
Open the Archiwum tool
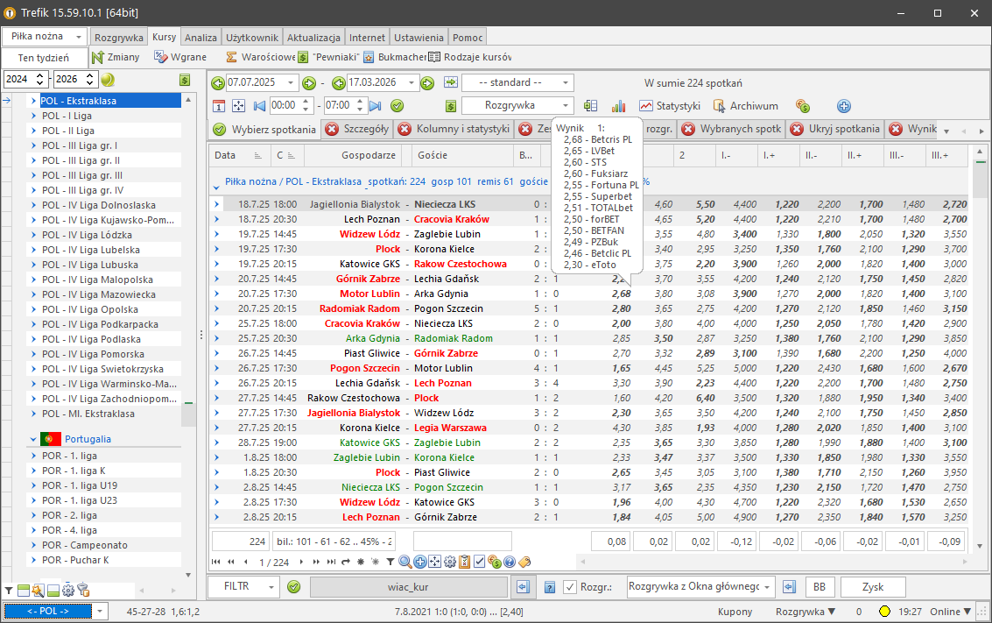pos(745,106)
